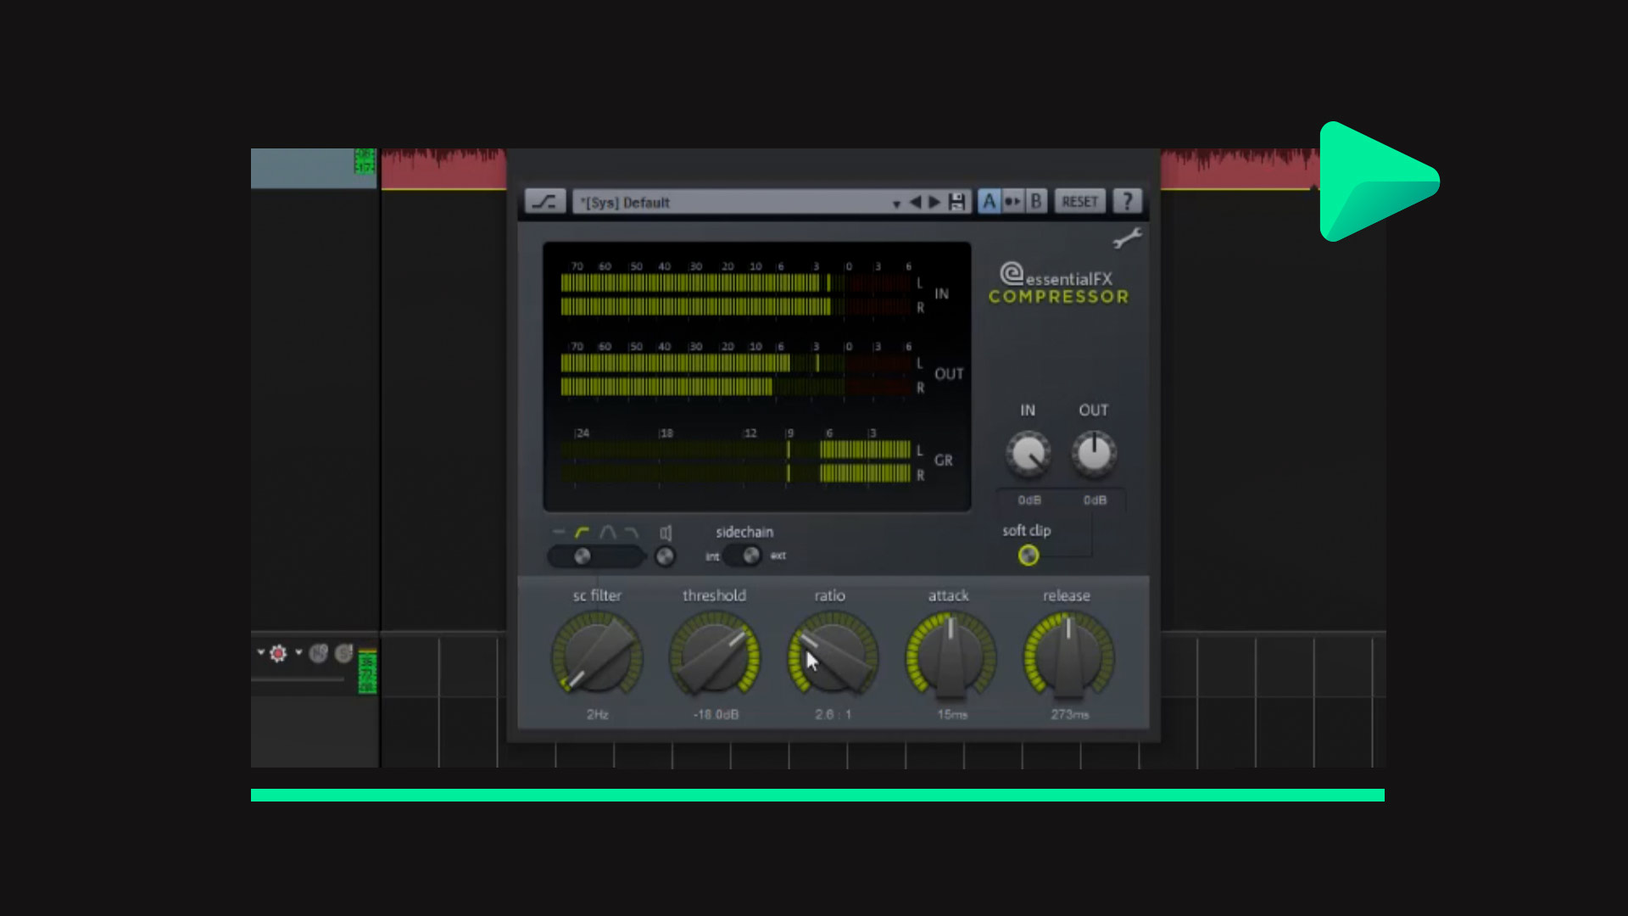Click the 0dB value under IN knob
Image resolution: width=1628 pixels, height=916 pixels.
coord(1029,500)
